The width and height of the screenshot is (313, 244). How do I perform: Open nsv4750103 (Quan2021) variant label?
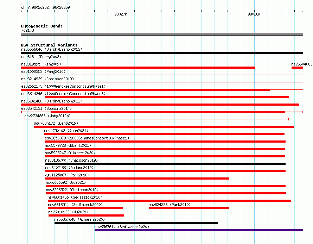coord(66,131)
